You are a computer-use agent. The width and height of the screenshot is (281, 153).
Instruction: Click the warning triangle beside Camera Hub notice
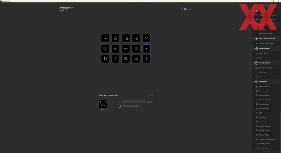[x=120, y=106]
